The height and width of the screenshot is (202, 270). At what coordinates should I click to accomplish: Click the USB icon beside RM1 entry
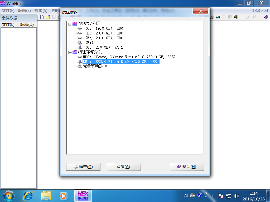(x=80, y=62)
